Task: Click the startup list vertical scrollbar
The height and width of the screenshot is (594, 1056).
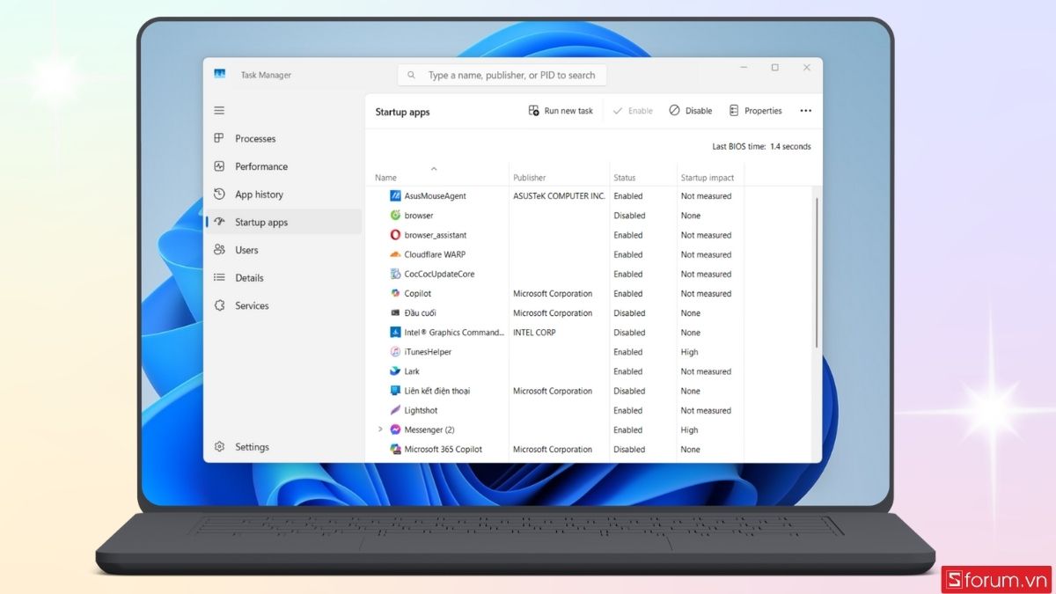Action: [817, 273]
